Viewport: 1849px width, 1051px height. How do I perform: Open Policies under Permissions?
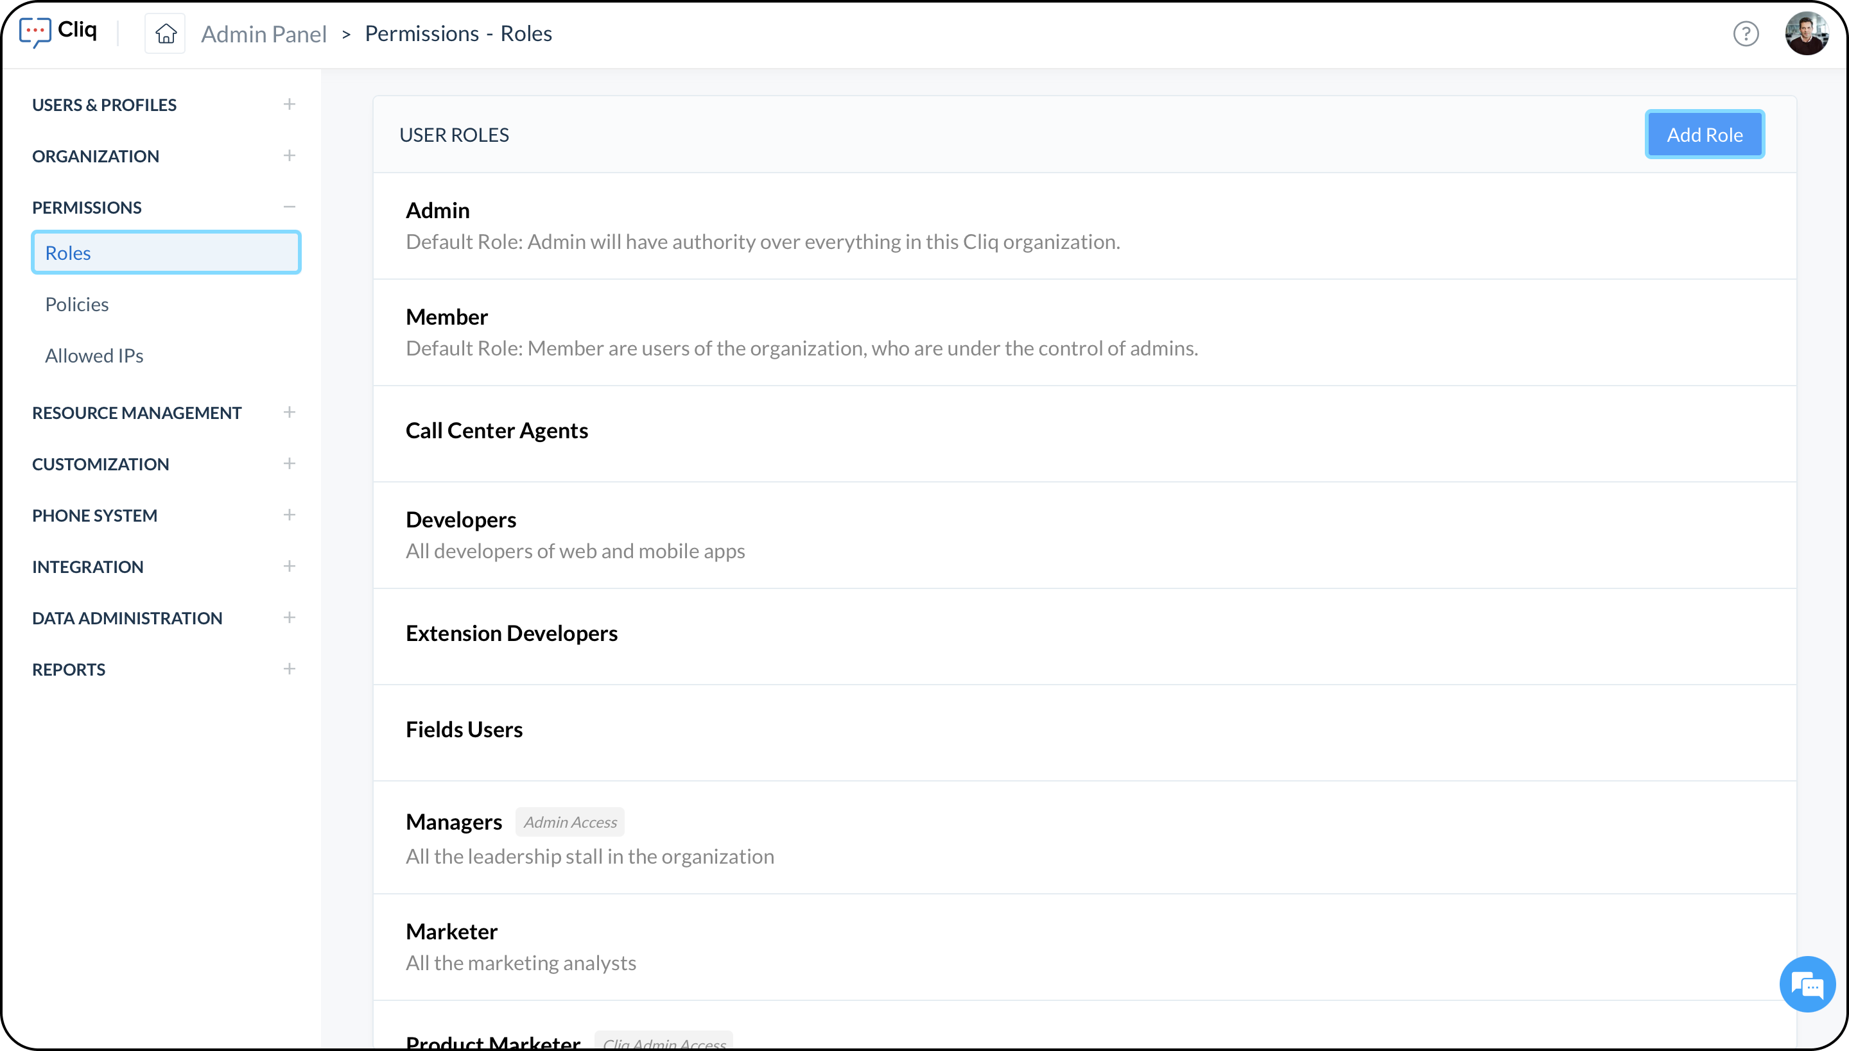click(x=76, y=304)
